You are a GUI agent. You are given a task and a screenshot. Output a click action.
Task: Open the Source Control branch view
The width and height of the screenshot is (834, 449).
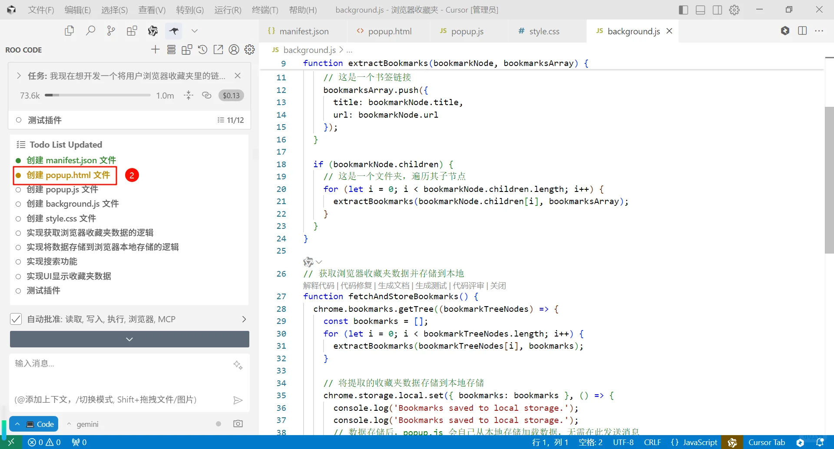(x=111, y=31)
